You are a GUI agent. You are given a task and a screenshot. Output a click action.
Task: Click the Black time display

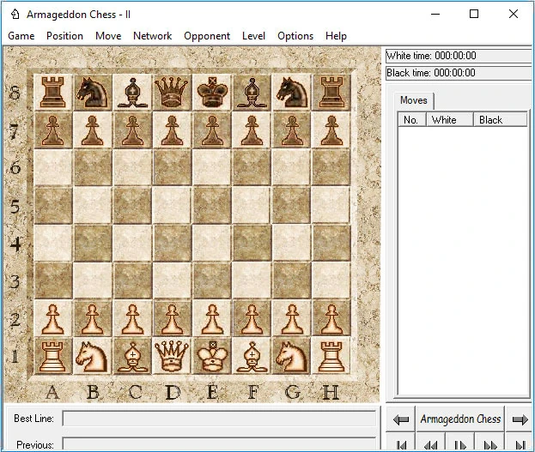459,73
